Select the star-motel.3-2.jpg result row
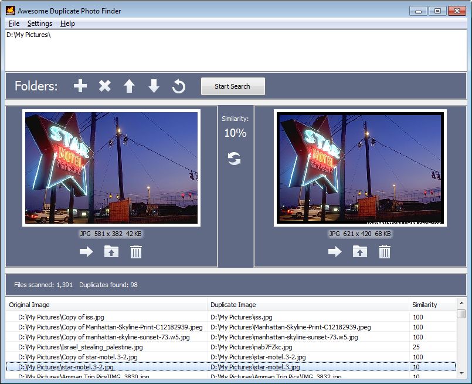 [117, 366]
